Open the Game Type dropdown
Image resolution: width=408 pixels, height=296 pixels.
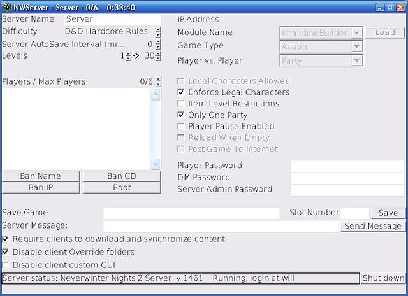[x=357, y=46]
